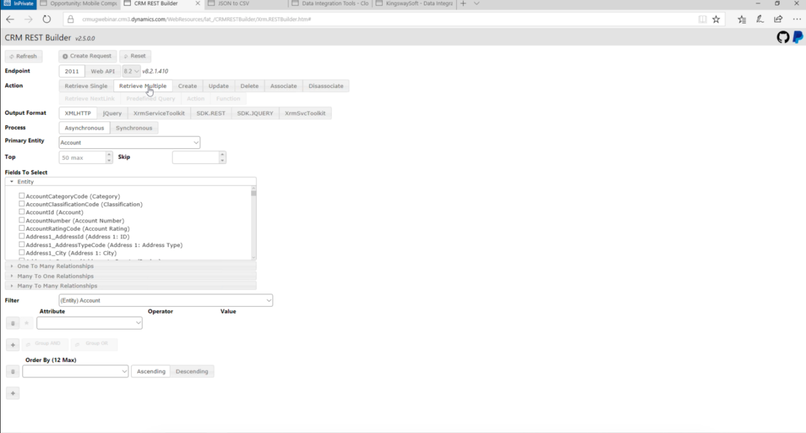
Task: Select Associate action
Action: pyautogui.click(x=283, y=86)
